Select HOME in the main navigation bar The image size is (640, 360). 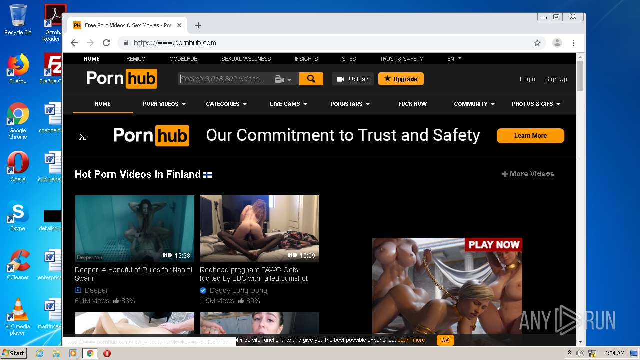[x=103, y=104]
